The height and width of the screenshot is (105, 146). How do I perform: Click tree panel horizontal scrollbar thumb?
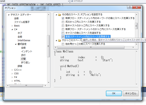click(26, 86)
